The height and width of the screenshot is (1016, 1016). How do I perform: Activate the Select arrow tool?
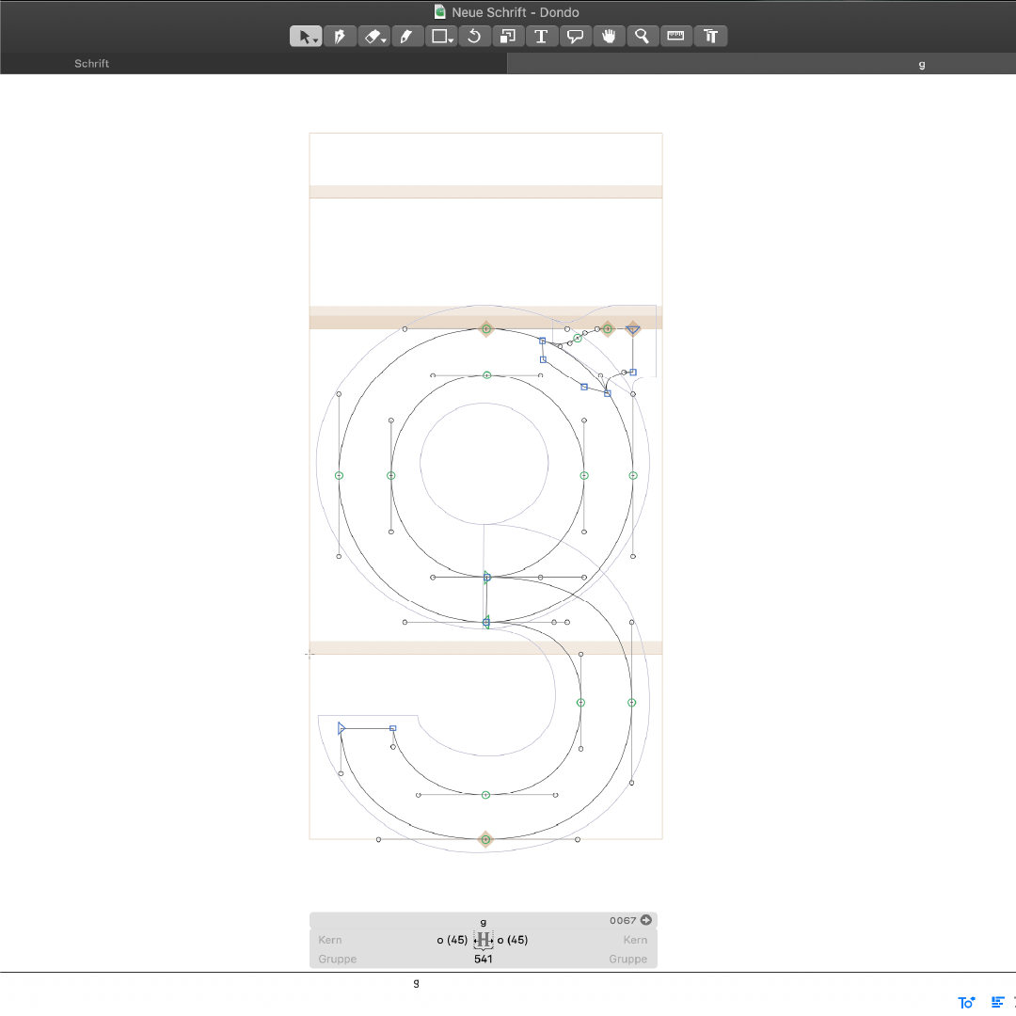click(306, 37)
